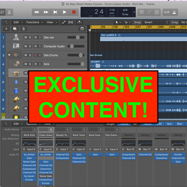Toggle the metronome click icon
Viewport: 187px width, 187px height.
coord(174,12)
